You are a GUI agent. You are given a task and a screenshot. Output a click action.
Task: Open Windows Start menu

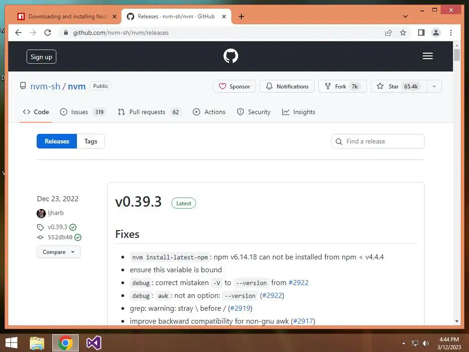11,343
